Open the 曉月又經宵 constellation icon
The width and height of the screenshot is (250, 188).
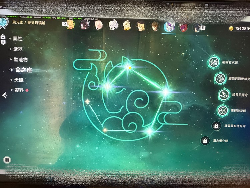tap(224, 95)
